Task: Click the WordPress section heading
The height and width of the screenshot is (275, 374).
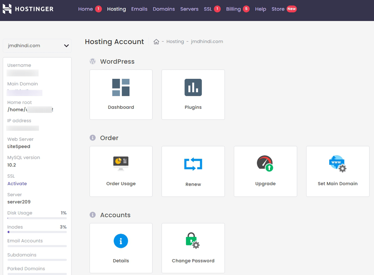Action: 117,61
